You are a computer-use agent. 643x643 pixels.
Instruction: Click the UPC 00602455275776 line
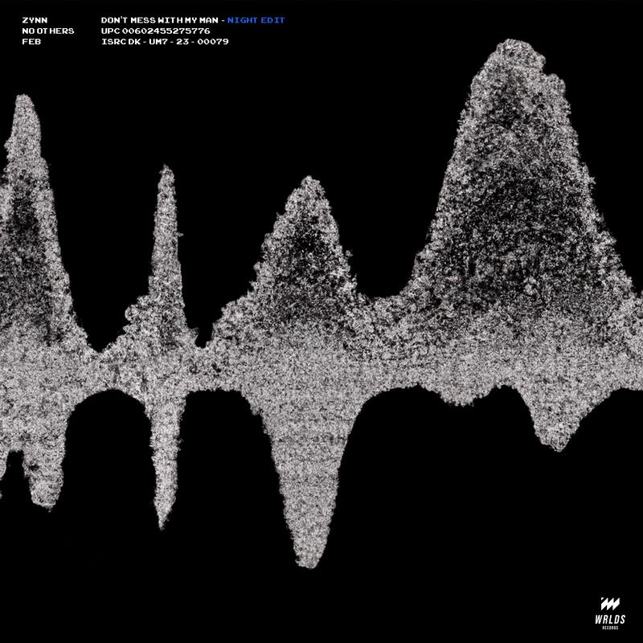[x=155, y=31]
